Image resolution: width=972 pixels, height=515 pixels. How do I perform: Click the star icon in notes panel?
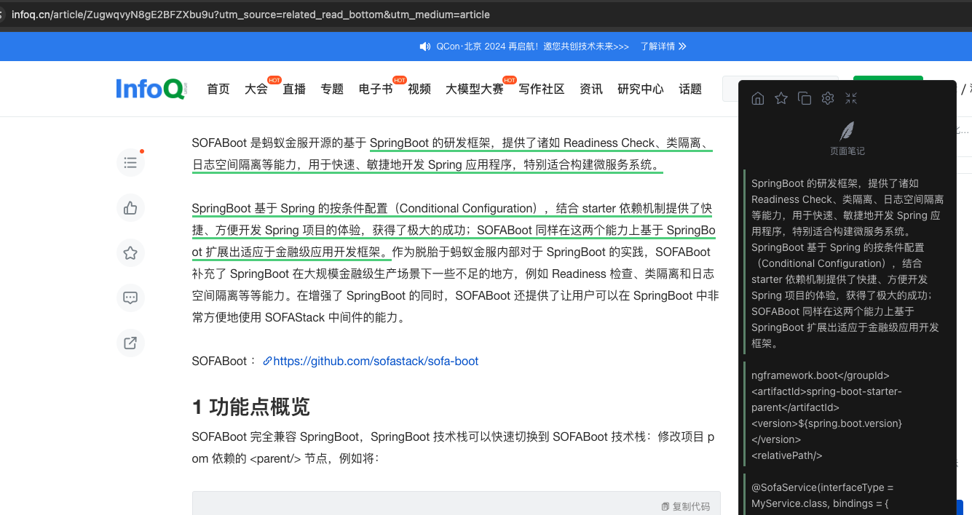(x=781, y=98)
